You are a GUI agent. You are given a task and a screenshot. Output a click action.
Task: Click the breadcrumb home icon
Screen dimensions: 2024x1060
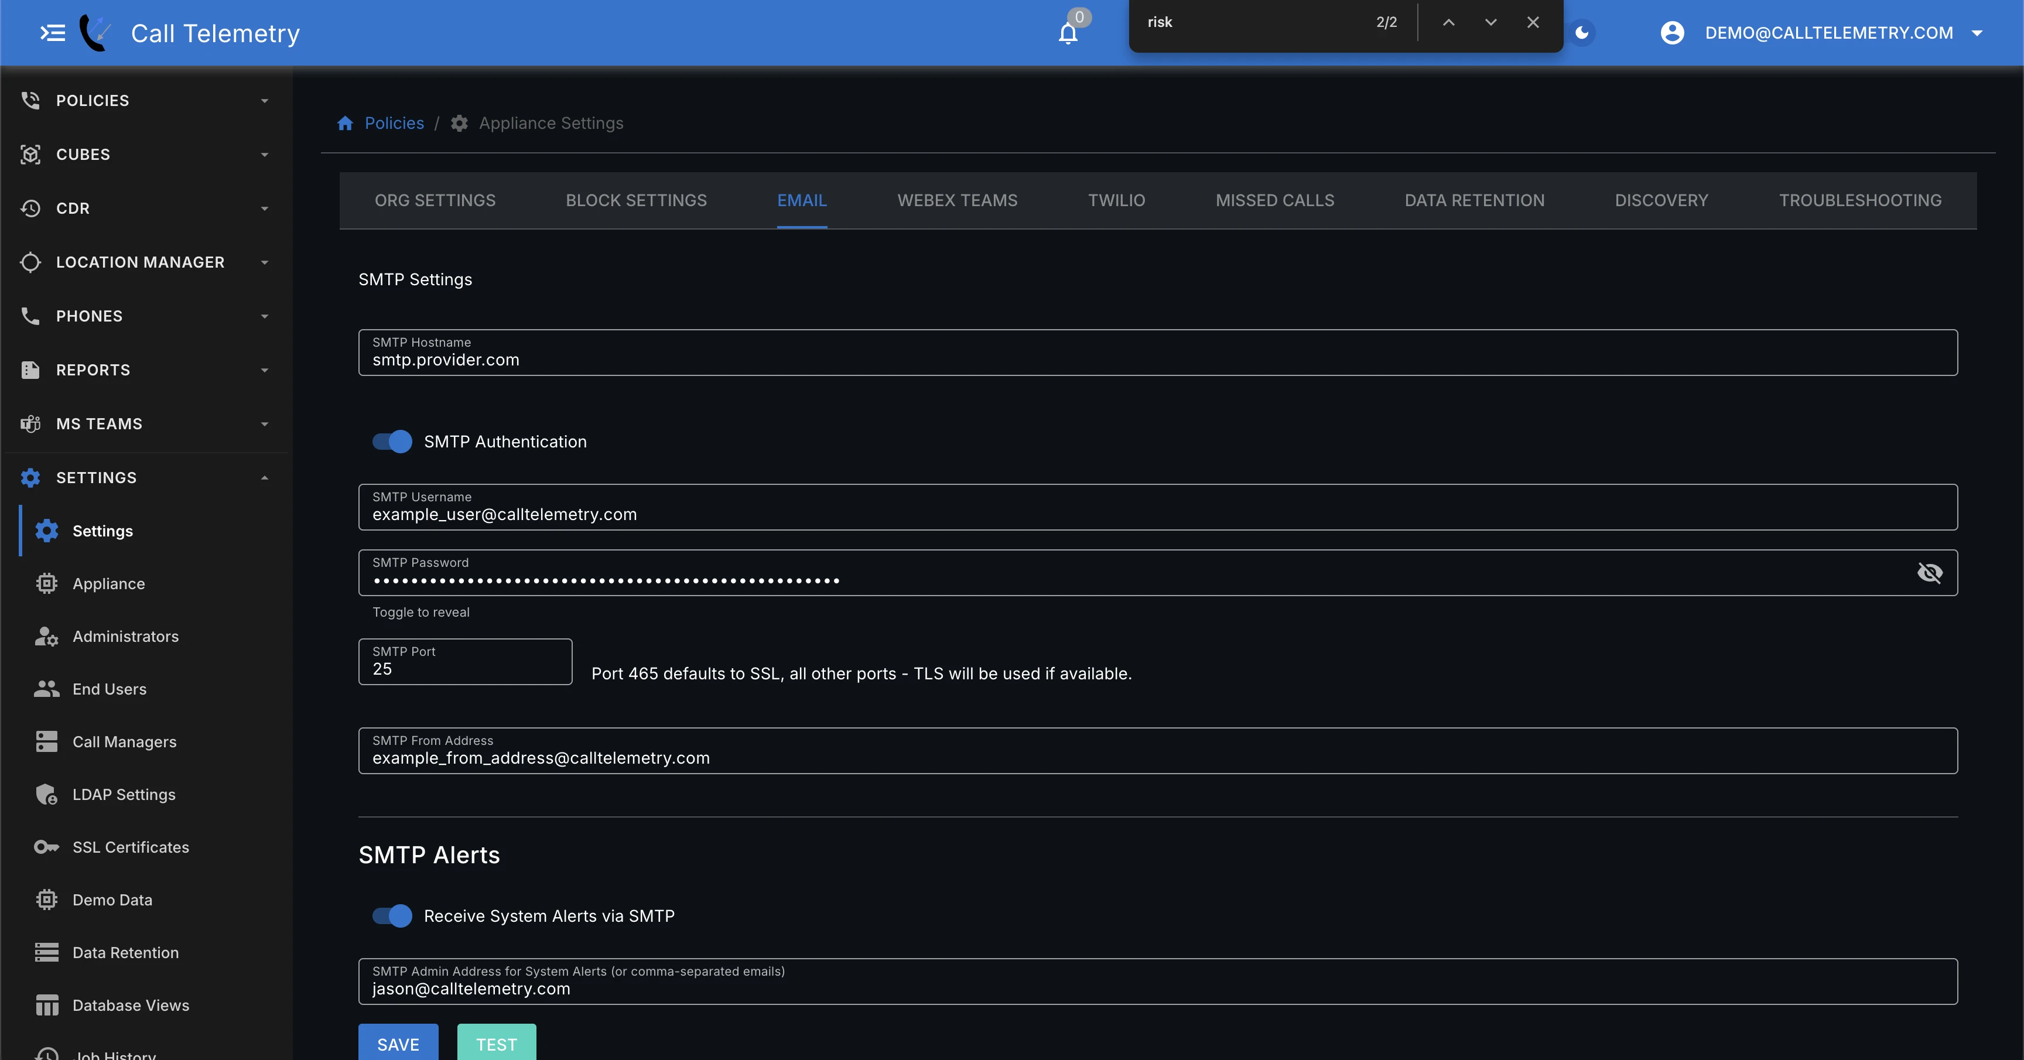click(345, 124)
